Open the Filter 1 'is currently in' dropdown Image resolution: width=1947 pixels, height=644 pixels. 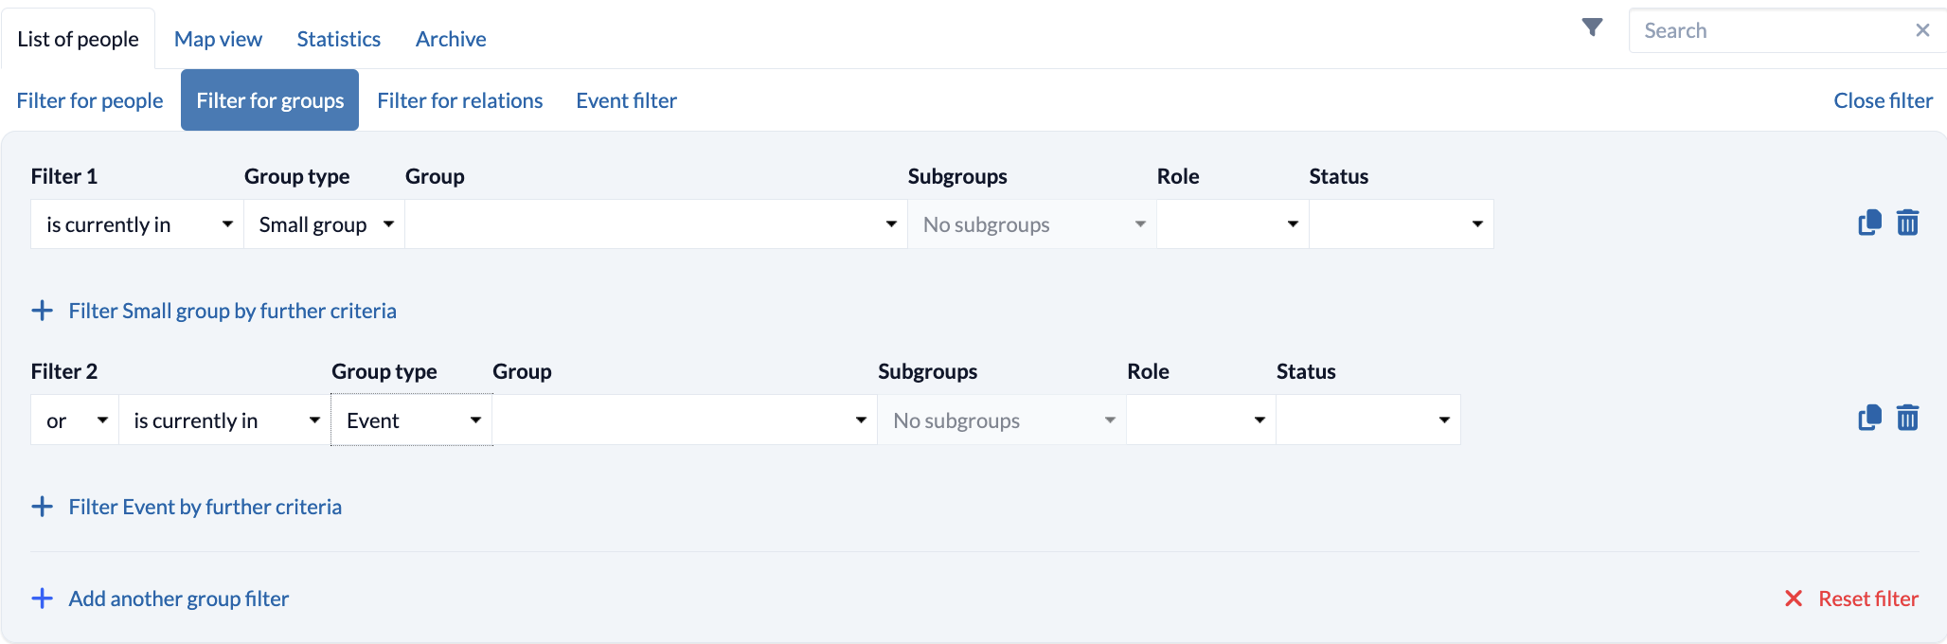[137, 224]
